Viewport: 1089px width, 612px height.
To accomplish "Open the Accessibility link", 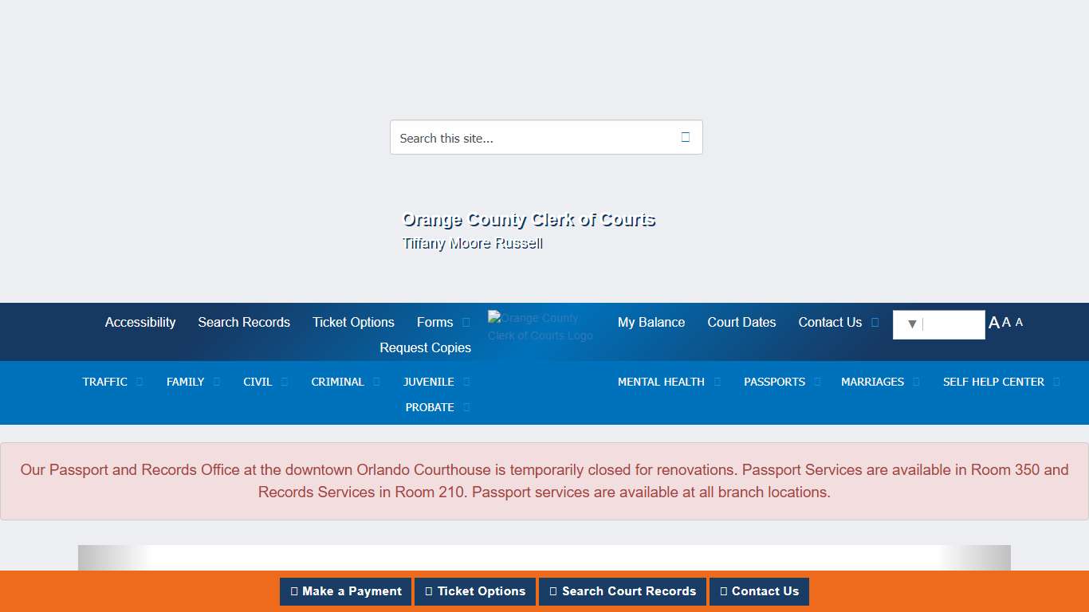I will pyautogui.click(x=140, y=322).
